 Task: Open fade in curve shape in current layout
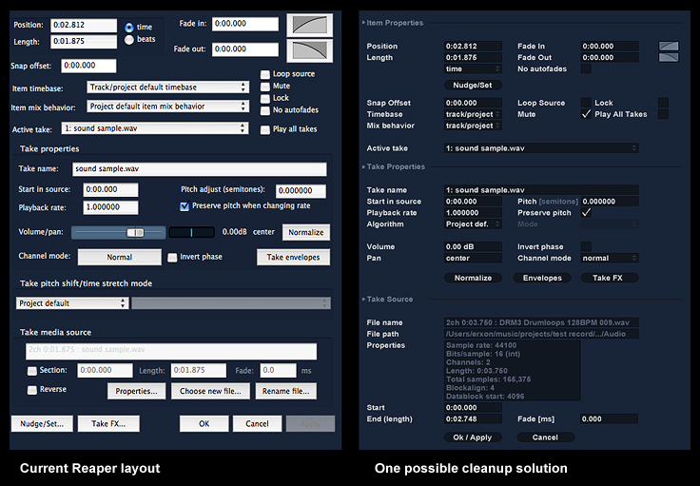point(310,25)
